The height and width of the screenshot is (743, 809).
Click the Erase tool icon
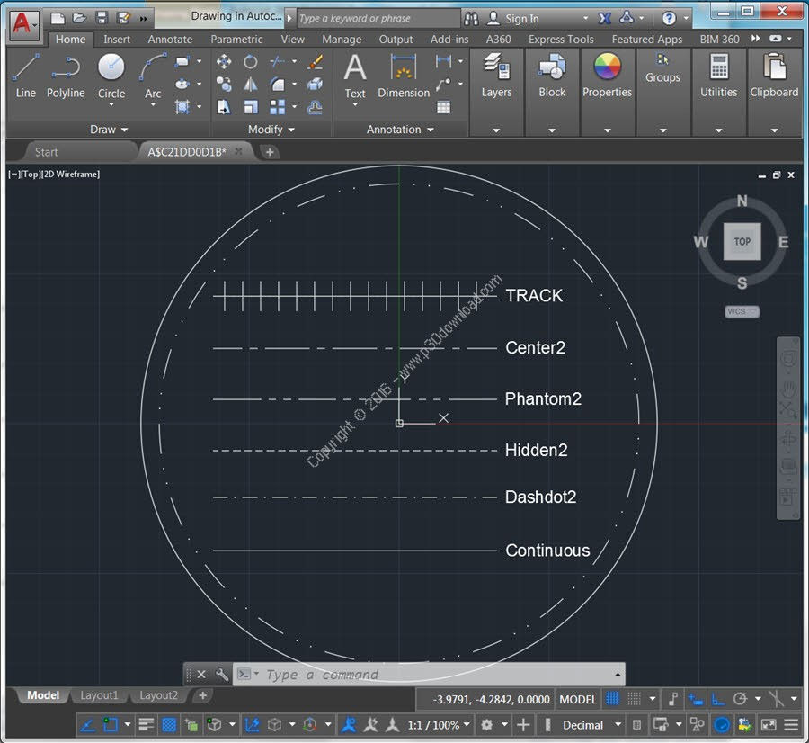316,62
